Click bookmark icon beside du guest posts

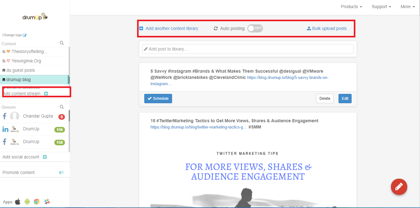4,70
